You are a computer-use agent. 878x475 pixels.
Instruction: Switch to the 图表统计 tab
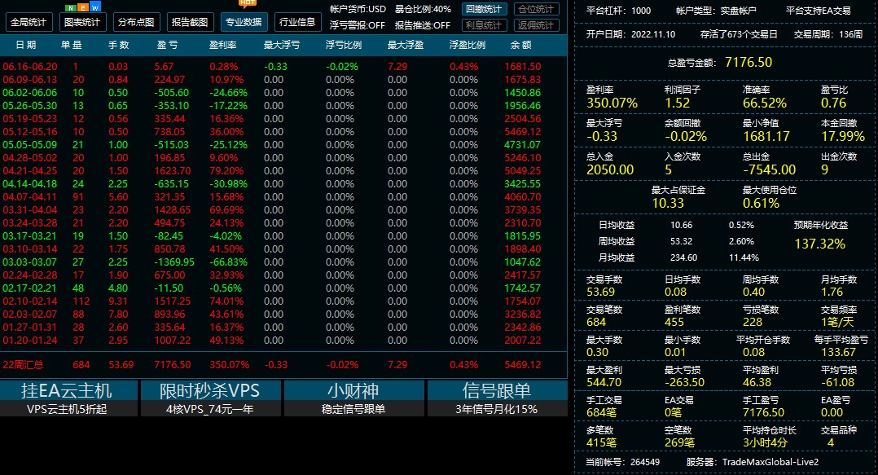click(82, 23)
